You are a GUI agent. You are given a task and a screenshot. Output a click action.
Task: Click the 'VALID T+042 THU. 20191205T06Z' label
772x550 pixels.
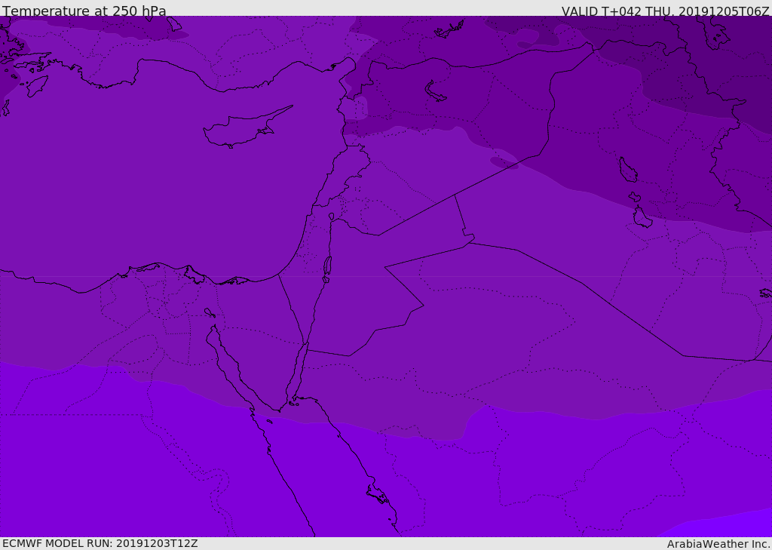665,11
